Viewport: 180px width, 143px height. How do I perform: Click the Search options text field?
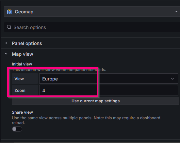pyautogui.click(x=92, y=27)
